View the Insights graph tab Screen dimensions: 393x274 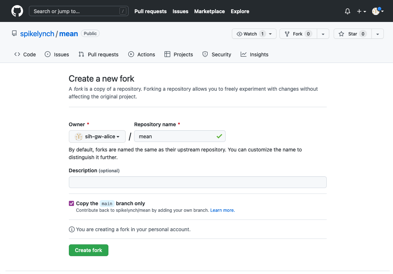tap(254, 54)
